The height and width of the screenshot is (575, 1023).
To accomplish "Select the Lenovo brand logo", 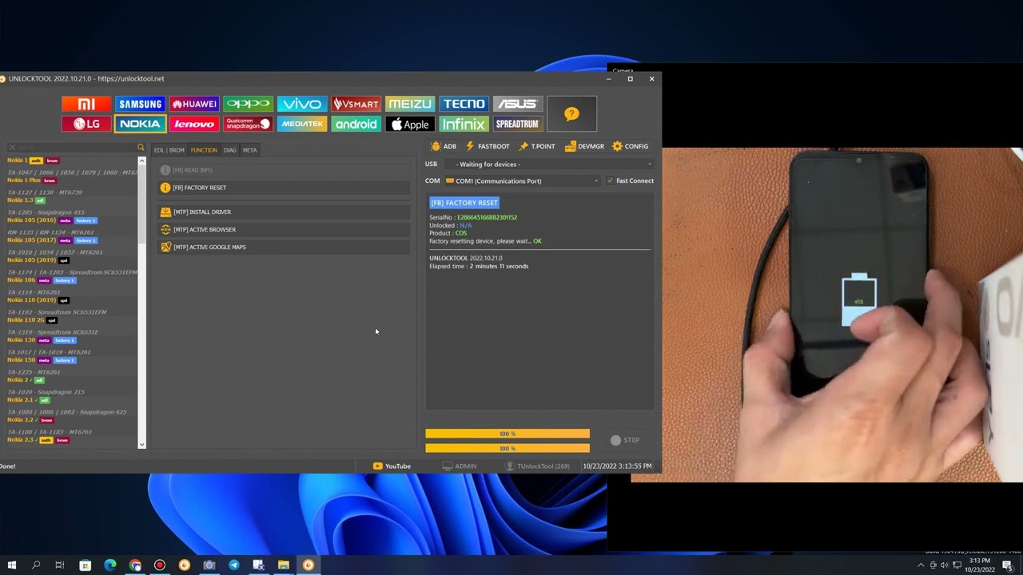I will 194,124.
